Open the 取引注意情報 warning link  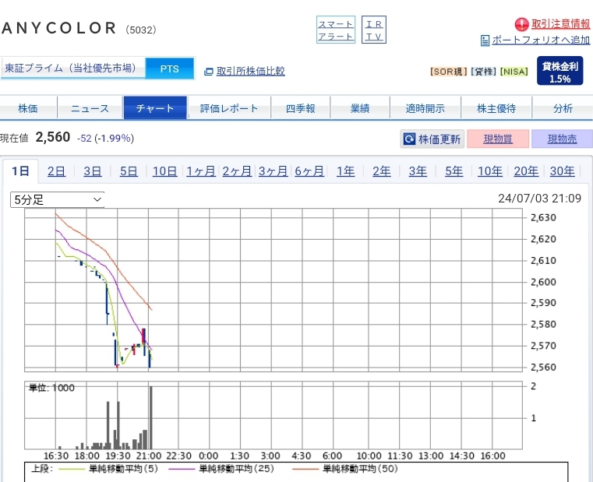[560, 24]
